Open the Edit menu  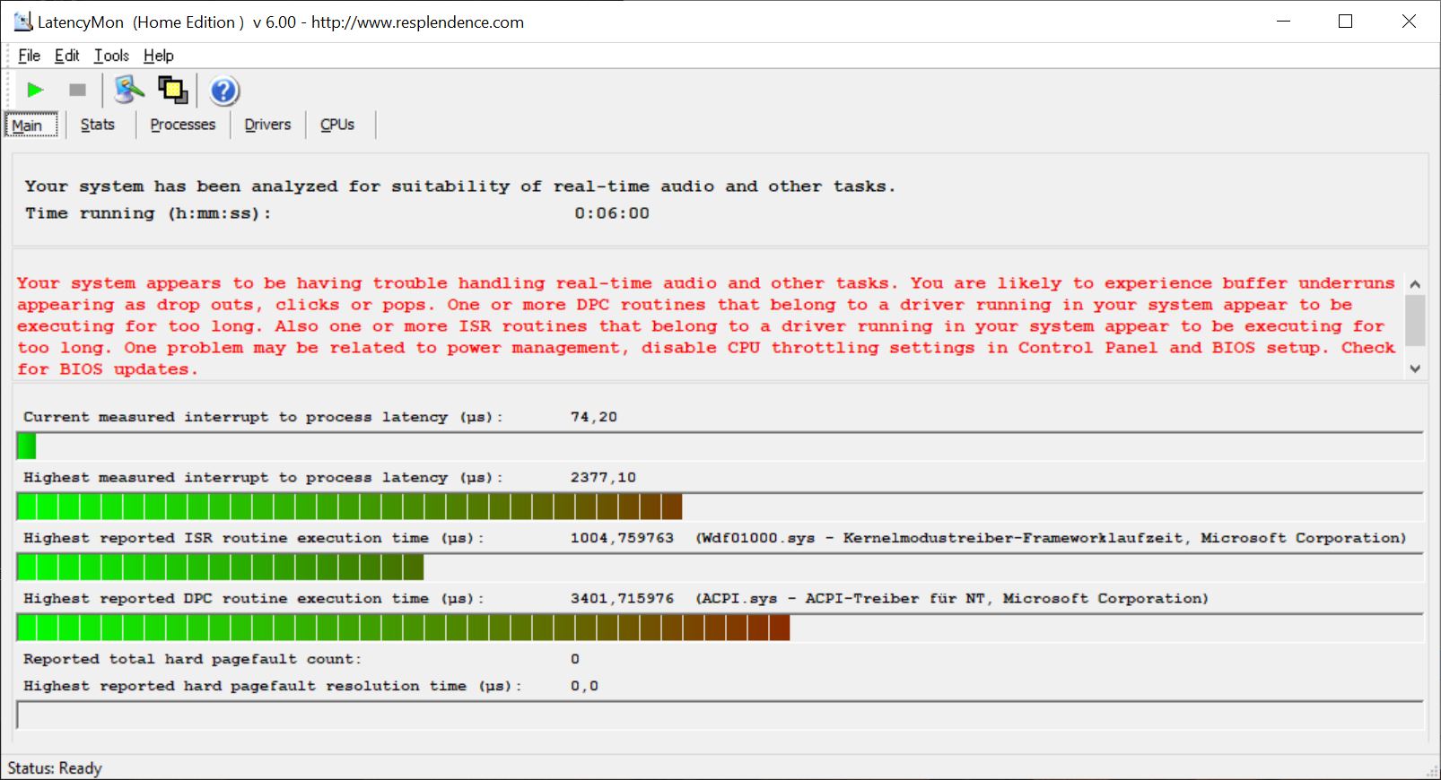coord(66,56)
